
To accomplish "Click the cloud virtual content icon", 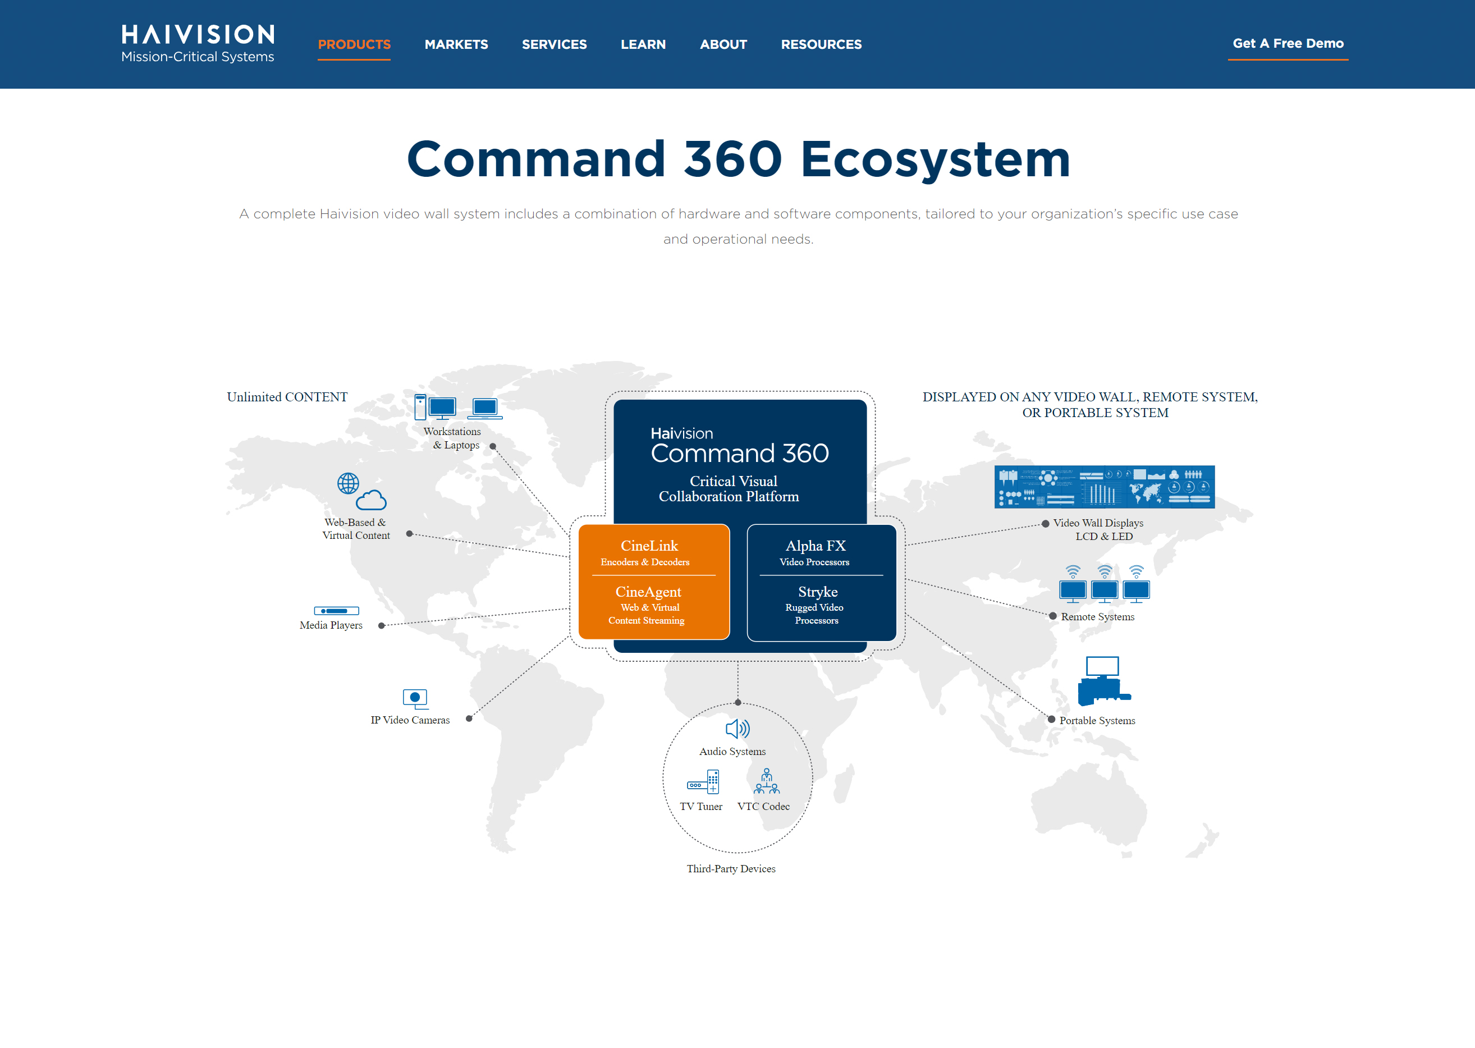I will (371, 500).
